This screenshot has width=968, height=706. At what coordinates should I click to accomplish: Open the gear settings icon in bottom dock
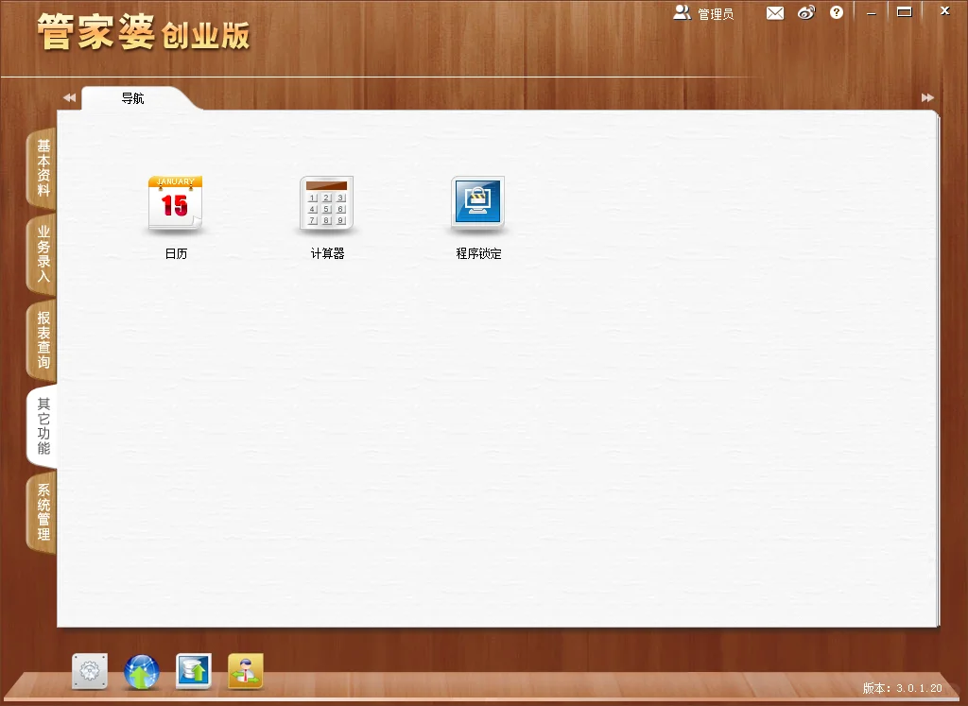90,671
